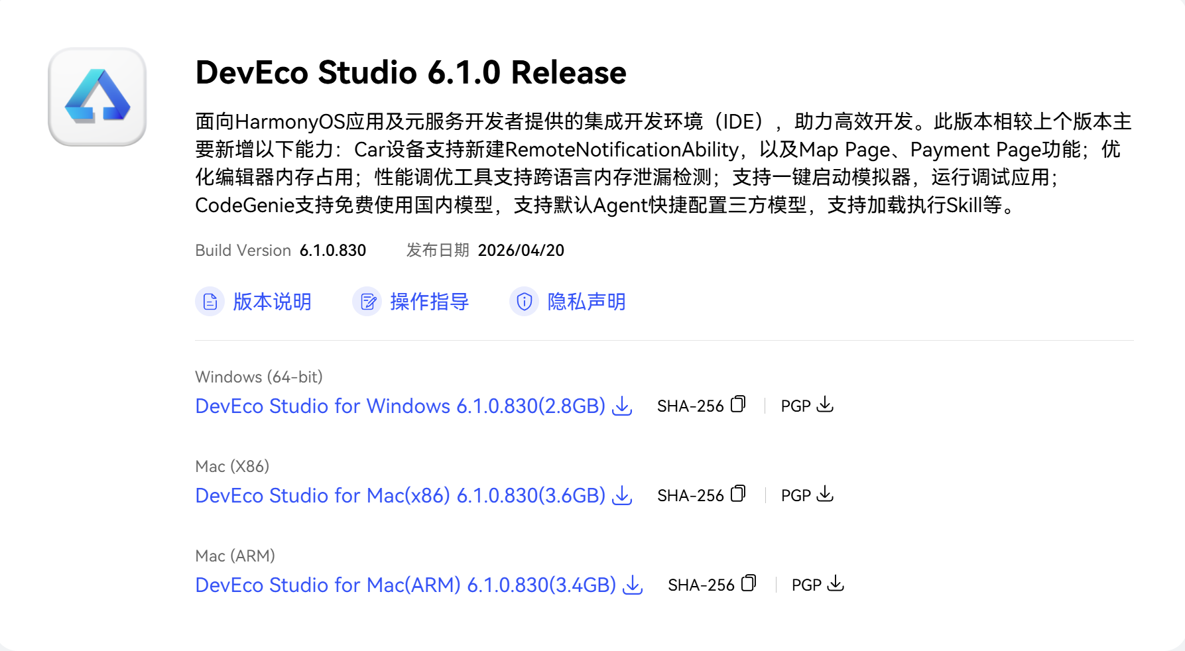Click the download arrow for Mac(ARM) installer
The image size is (1185, 651).
(x=633, y=585)
